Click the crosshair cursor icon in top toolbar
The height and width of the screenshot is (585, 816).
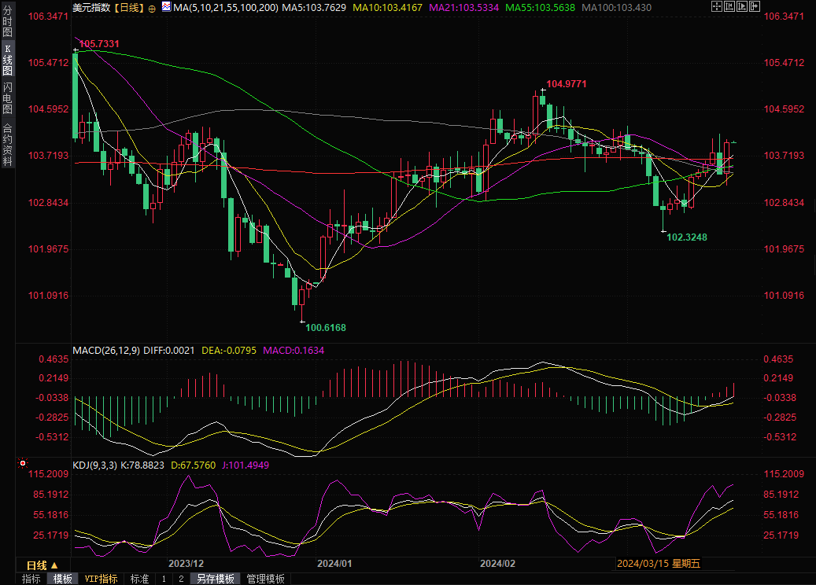tap(715, 7)
